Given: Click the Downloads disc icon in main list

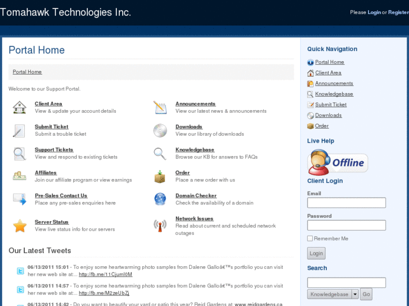Looking at the screenshot, I should 160,130.
